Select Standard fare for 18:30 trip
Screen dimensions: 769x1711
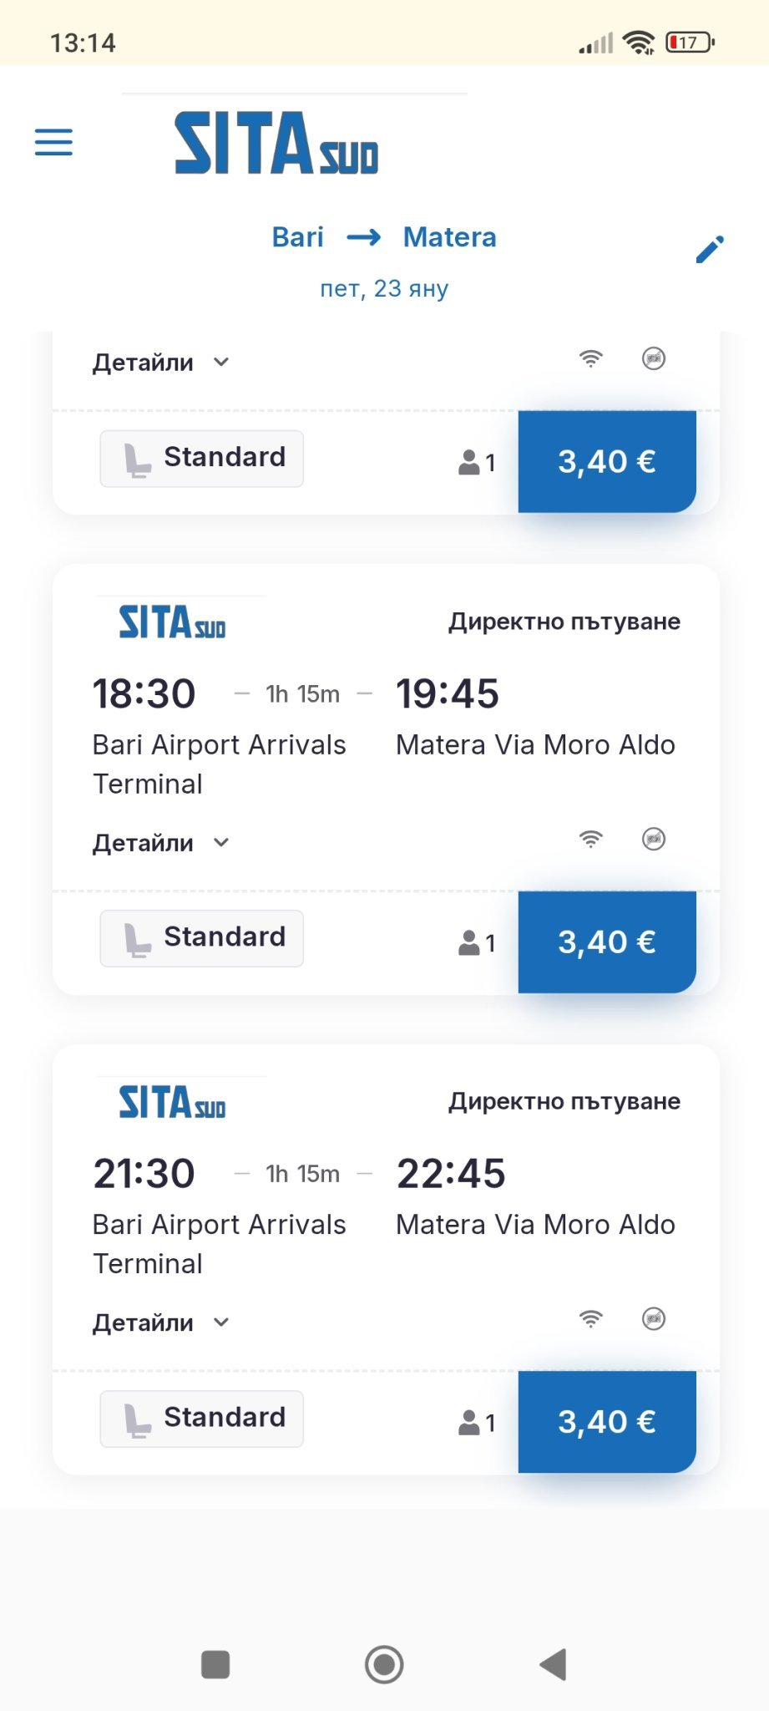(201, 938)
